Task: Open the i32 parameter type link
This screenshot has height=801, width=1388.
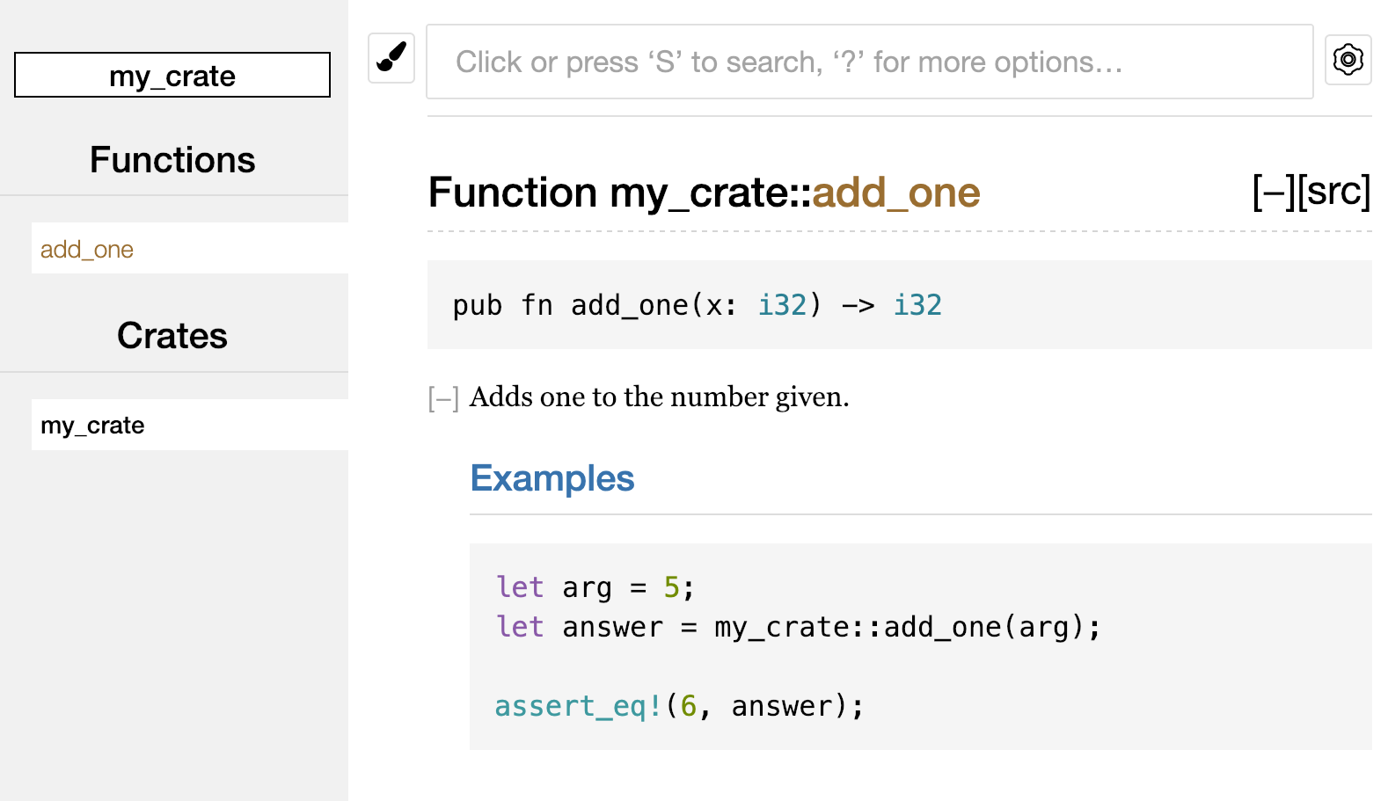Action: (x=782, y=305)
